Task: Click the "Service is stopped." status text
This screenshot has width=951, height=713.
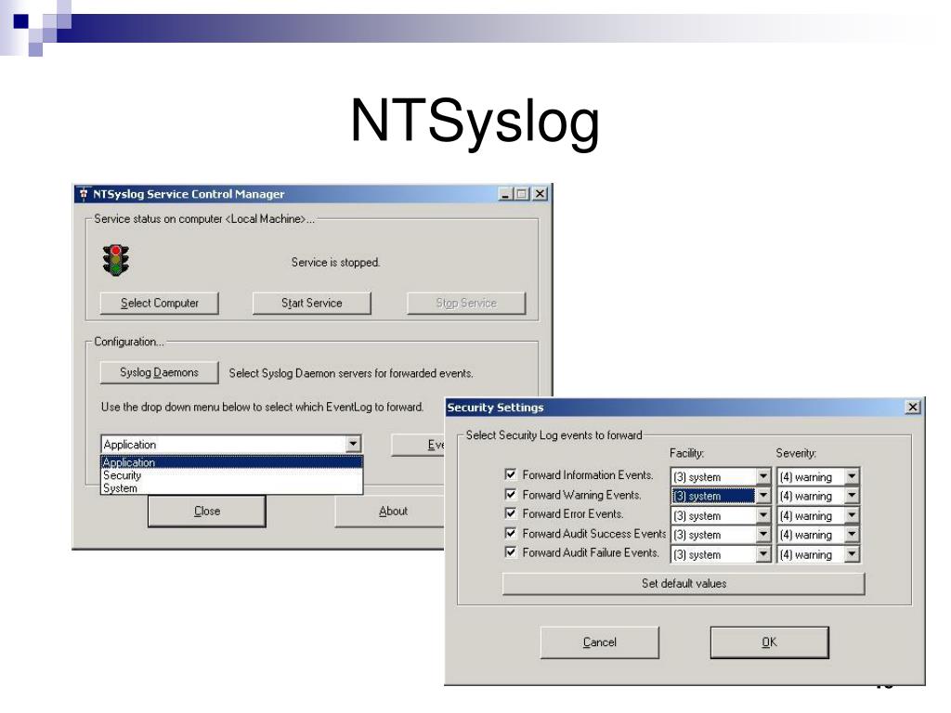Action: 335,263
